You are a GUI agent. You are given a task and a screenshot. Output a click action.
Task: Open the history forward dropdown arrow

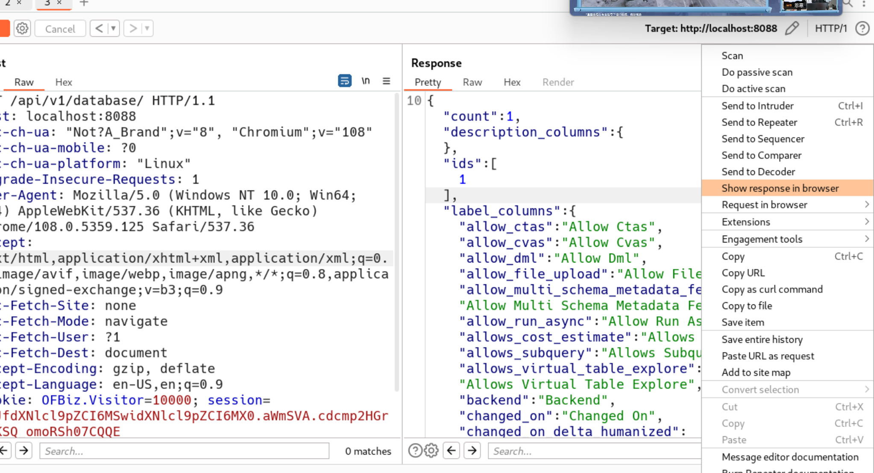coord(147,29)
